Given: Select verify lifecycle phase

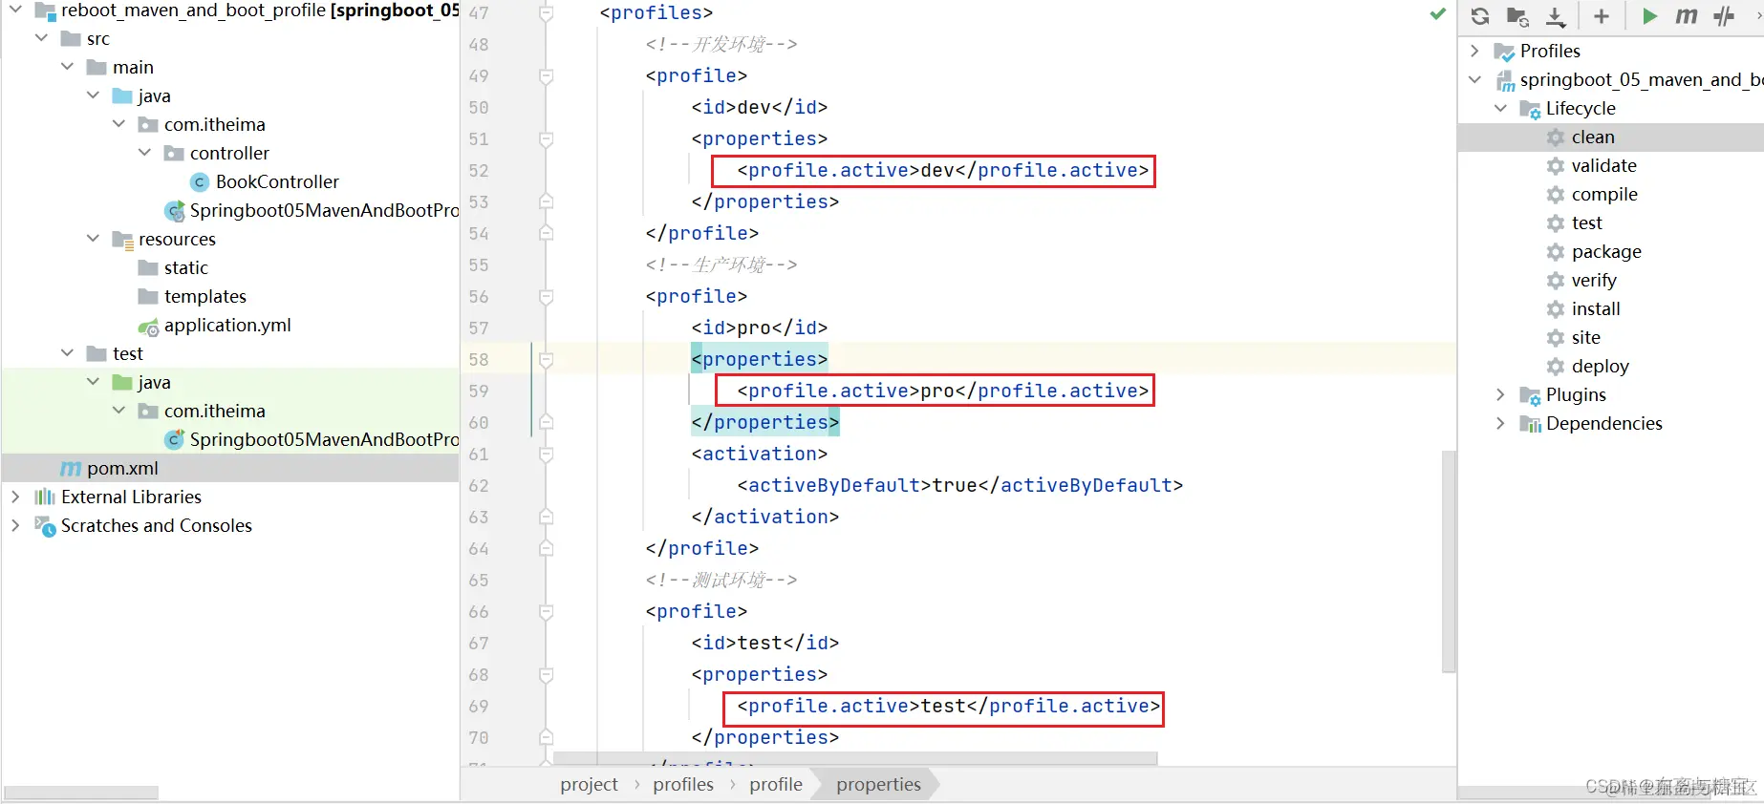Looking at the screenshot, I should tap(1594, 280).
